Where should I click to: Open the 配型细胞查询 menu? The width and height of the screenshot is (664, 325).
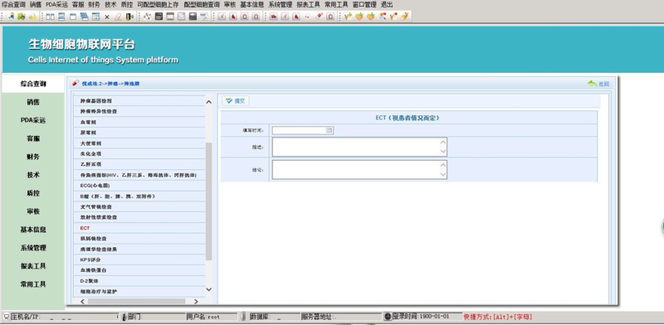pos(202,5)
